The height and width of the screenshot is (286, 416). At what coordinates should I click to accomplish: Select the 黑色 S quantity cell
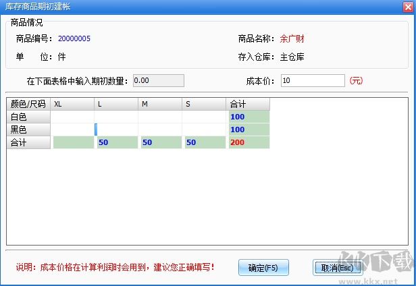(204, 130)
